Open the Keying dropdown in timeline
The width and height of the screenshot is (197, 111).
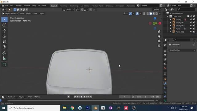pyautogui.click(x=22, y=97)
